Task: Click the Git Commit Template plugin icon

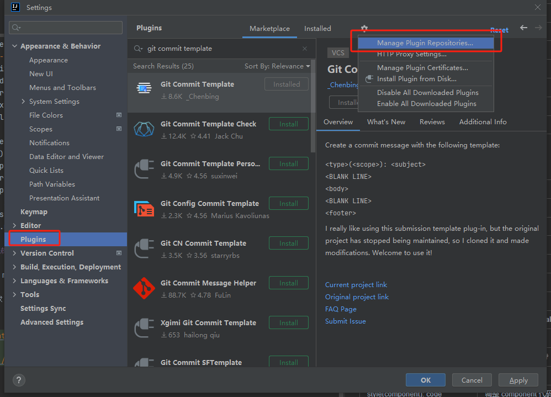Action: coord(144,89)
